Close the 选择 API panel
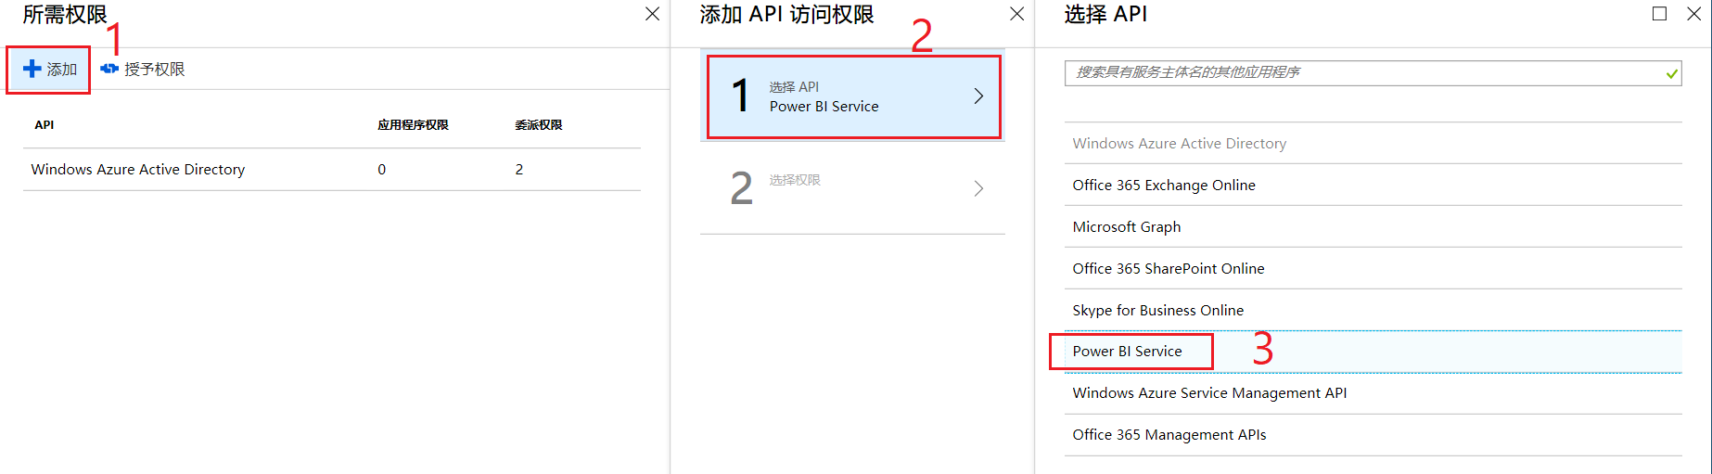 (1693, 14)
